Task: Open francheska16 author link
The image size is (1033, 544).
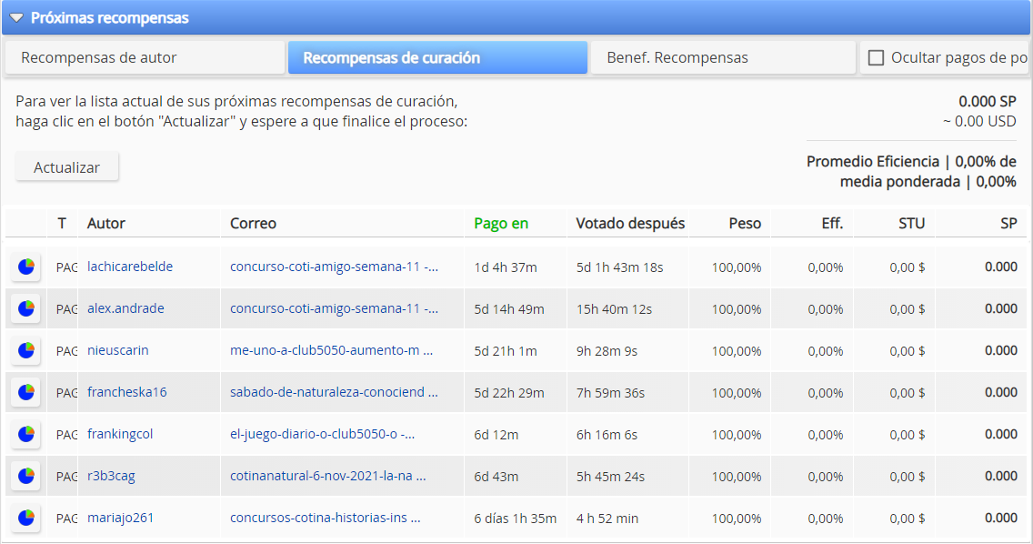Action: 126,392
